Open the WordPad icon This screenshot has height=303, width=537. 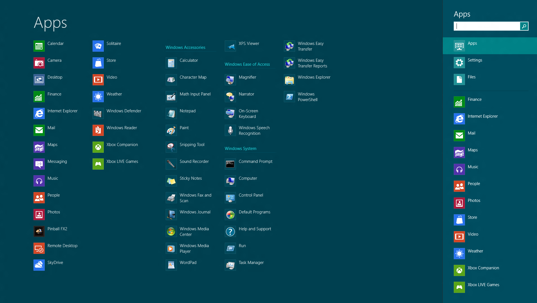tap(171, 265)
